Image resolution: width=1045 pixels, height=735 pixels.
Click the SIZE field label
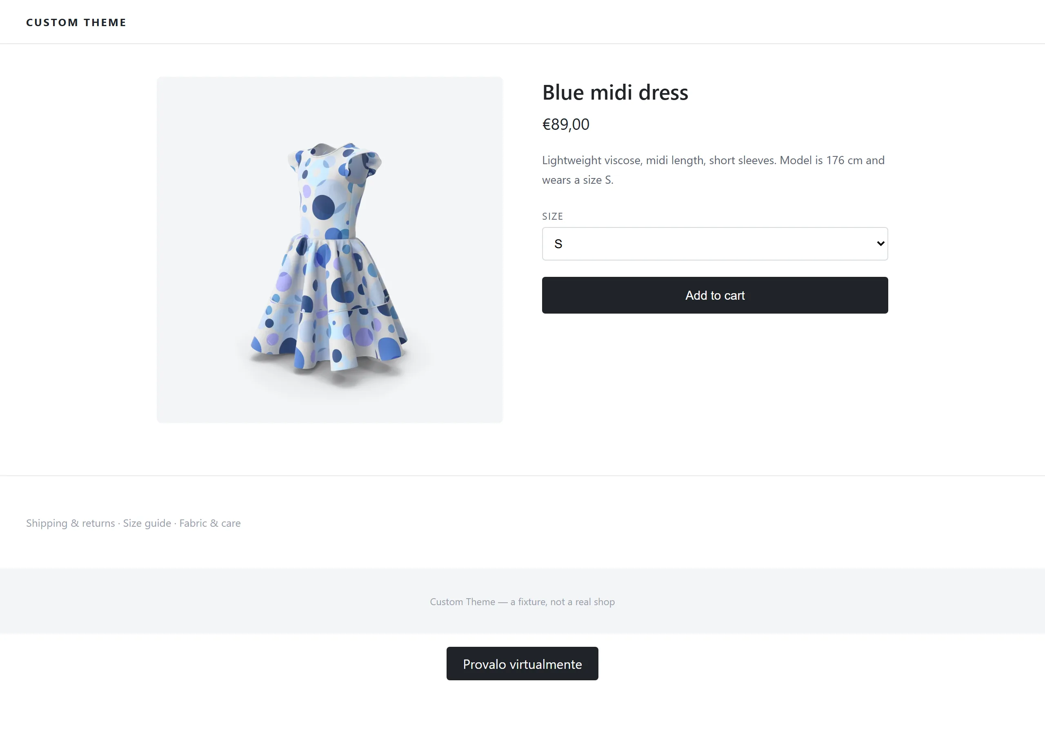(553, 216)
